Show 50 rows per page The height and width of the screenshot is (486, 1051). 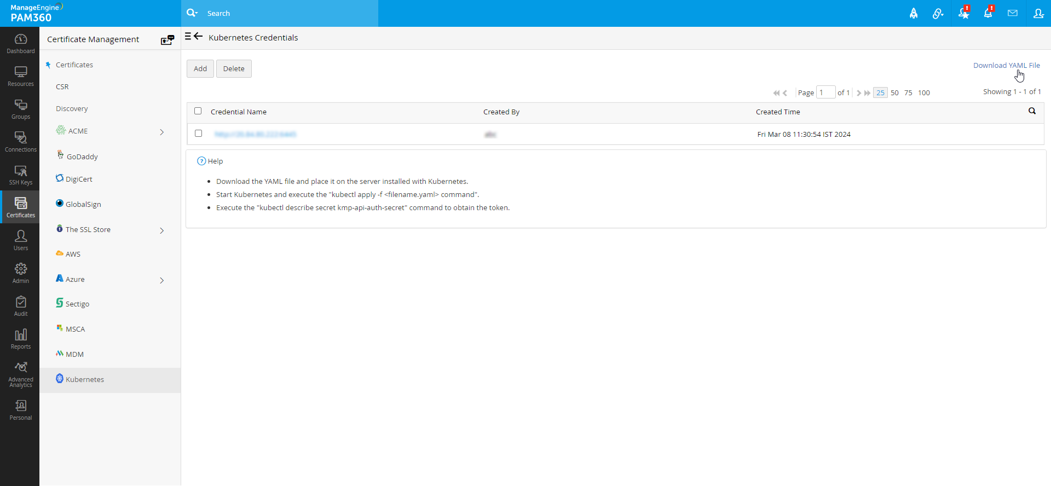coord(894,92)
